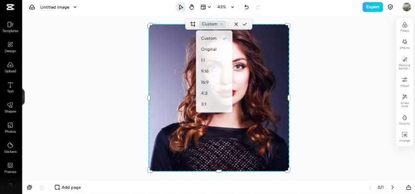Choose the 4:3 crop ratio
Screen dimensions: 415x194
tap(214, 93)
